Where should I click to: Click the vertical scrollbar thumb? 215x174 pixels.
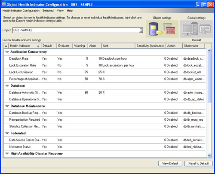tap(209, 78)
